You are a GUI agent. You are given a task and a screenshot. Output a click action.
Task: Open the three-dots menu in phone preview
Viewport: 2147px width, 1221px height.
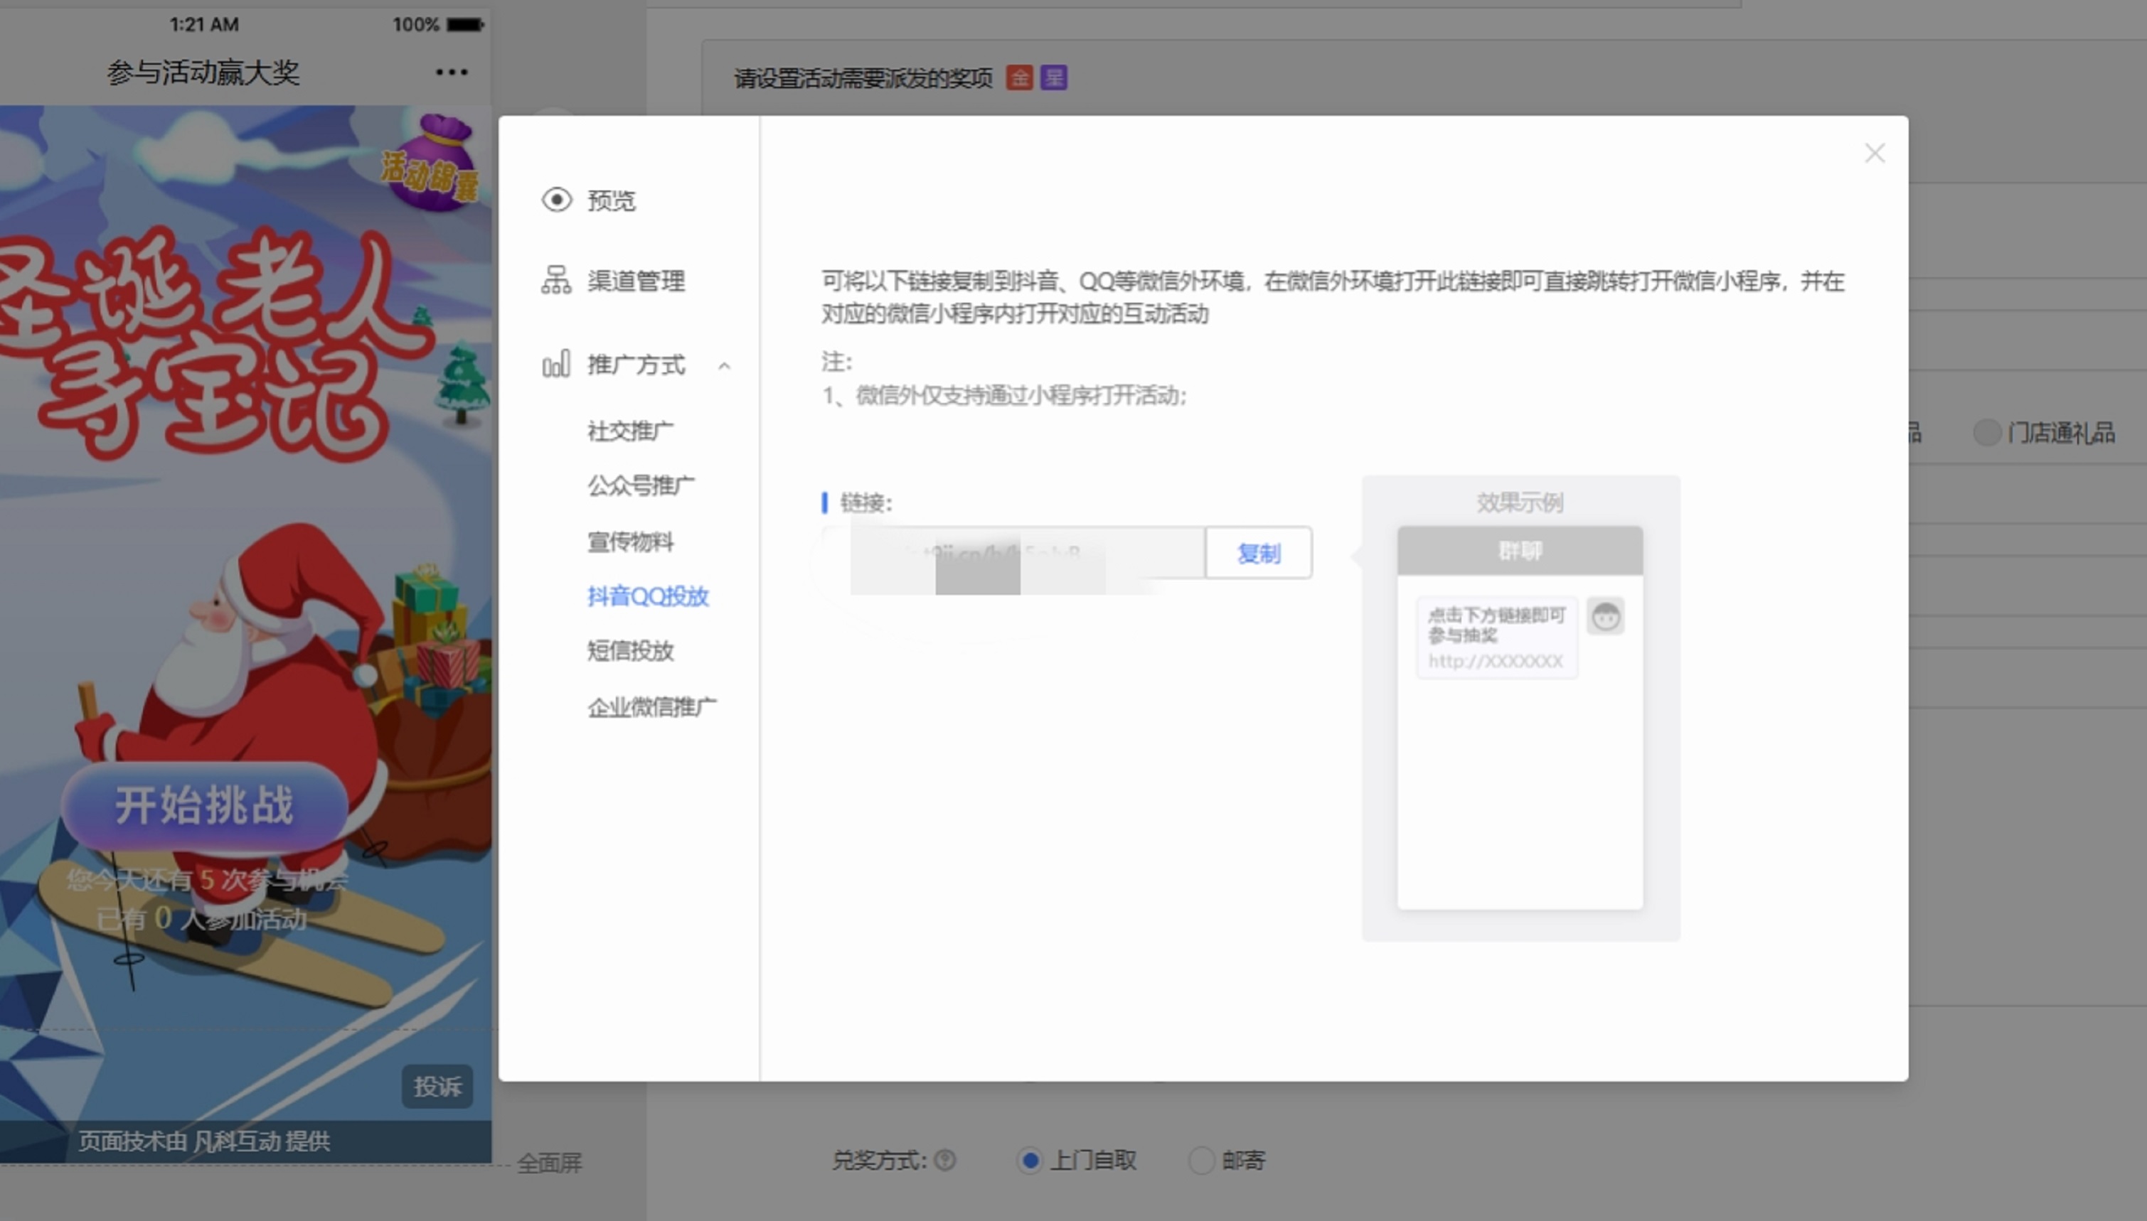pos(452,72)
